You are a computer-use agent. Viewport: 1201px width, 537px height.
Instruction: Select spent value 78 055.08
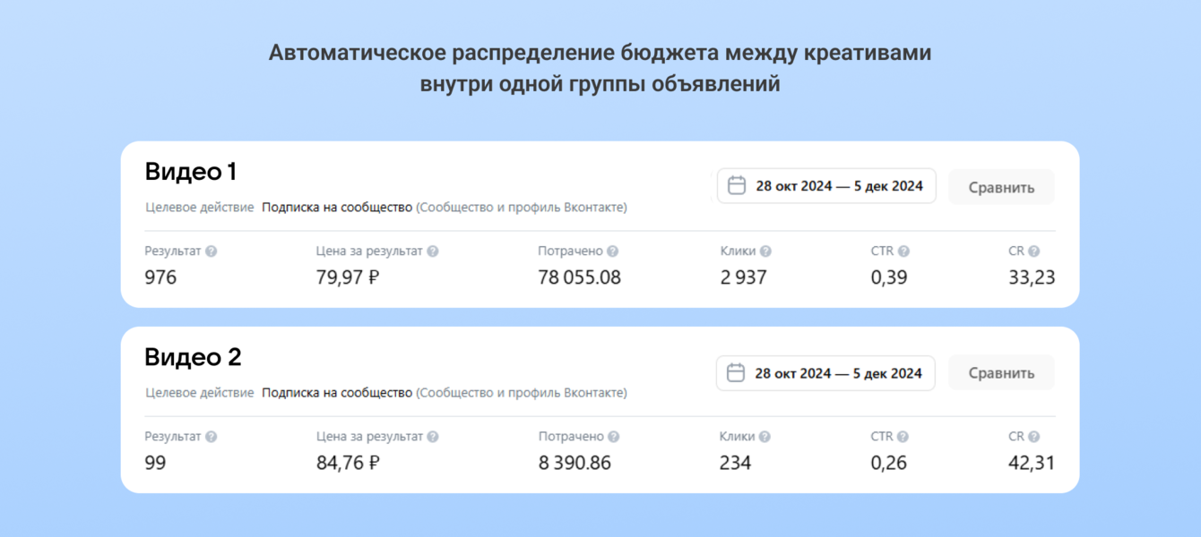coord(579,277)
